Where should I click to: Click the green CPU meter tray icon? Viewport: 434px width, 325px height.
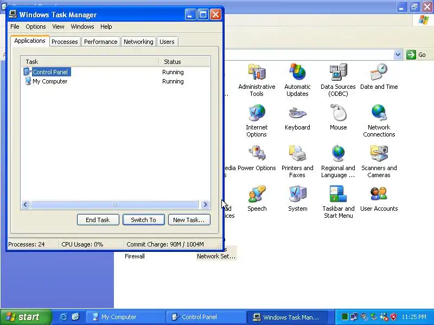coord(344,317)
